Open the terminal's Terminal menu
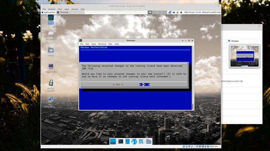270x151 pixels. (x=102, y=44)
